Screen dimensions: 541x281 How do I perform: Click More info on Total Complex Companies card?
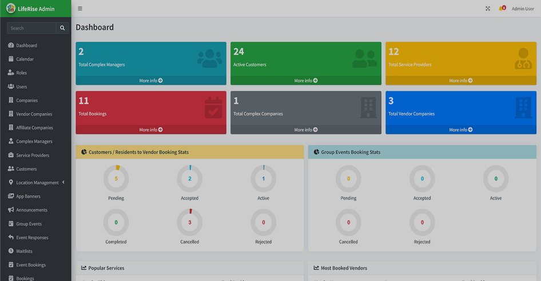coord(306,130)
